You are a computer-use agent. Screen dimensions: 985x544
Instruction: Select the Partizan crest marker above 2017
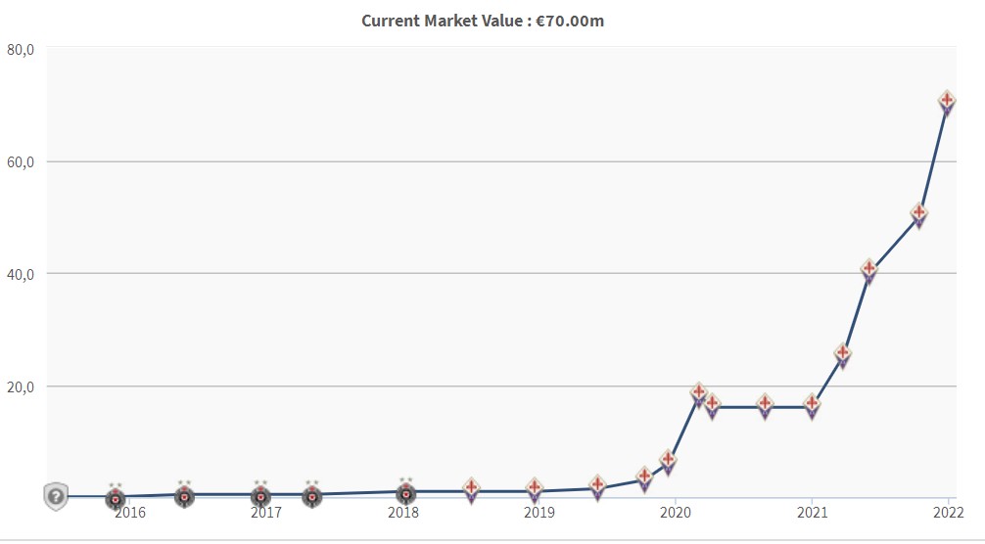pyautogui.click(x=260, y=496)
